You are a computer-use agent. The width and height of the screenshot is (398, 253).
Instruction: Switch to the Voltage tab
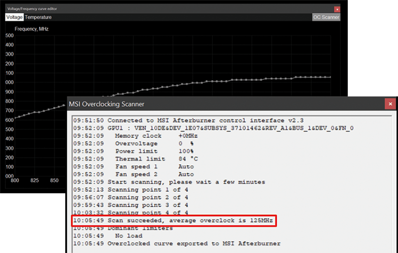click(x=14, y=17)
